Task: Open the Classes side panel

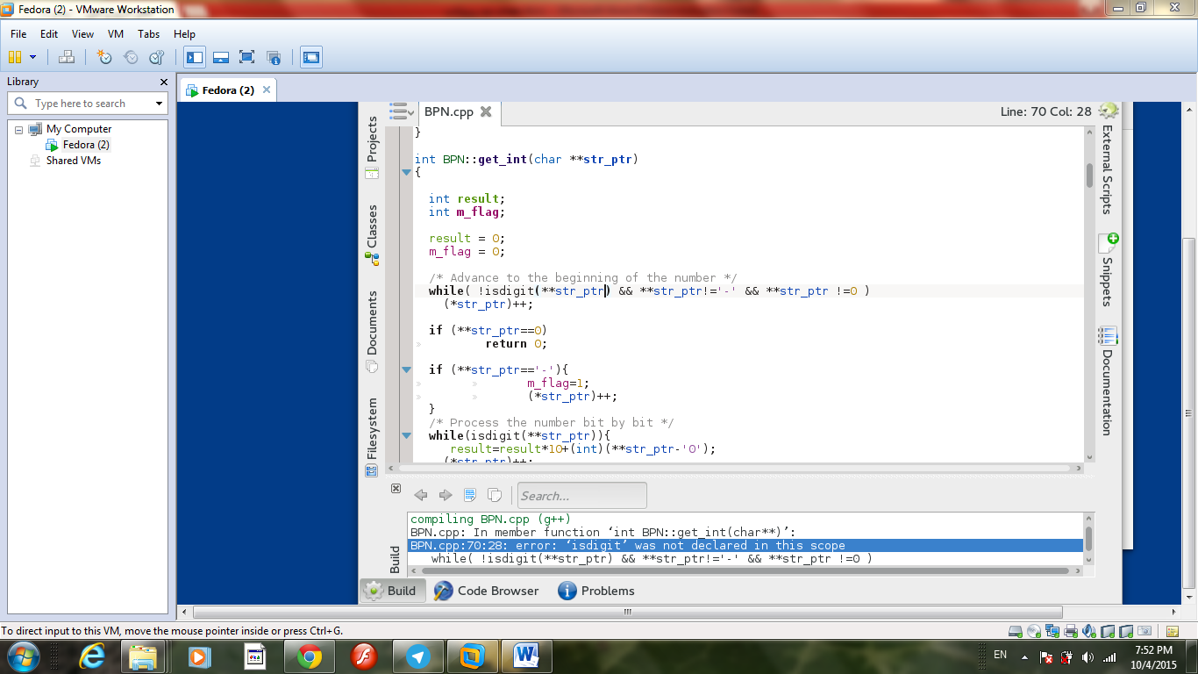Action: click(372, 235)
